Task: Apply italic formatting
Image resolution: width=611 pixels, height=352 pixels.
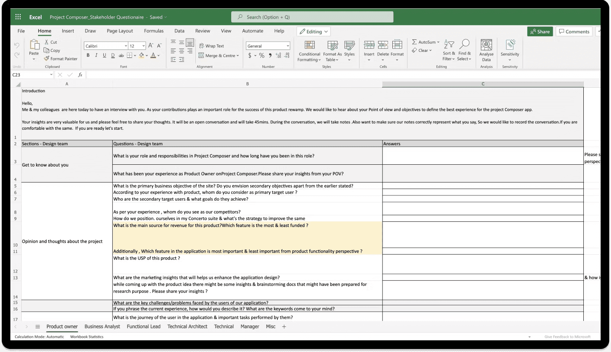Action: (96, 55)
